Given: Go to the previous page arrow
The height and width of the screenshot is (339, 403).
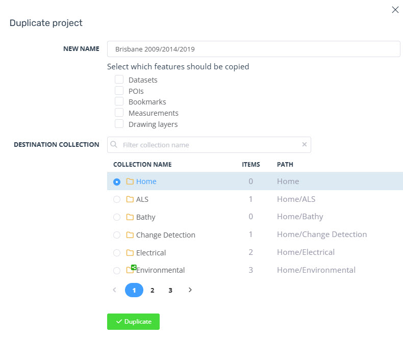Looking at the screenshot, I should tap(115, 290).
